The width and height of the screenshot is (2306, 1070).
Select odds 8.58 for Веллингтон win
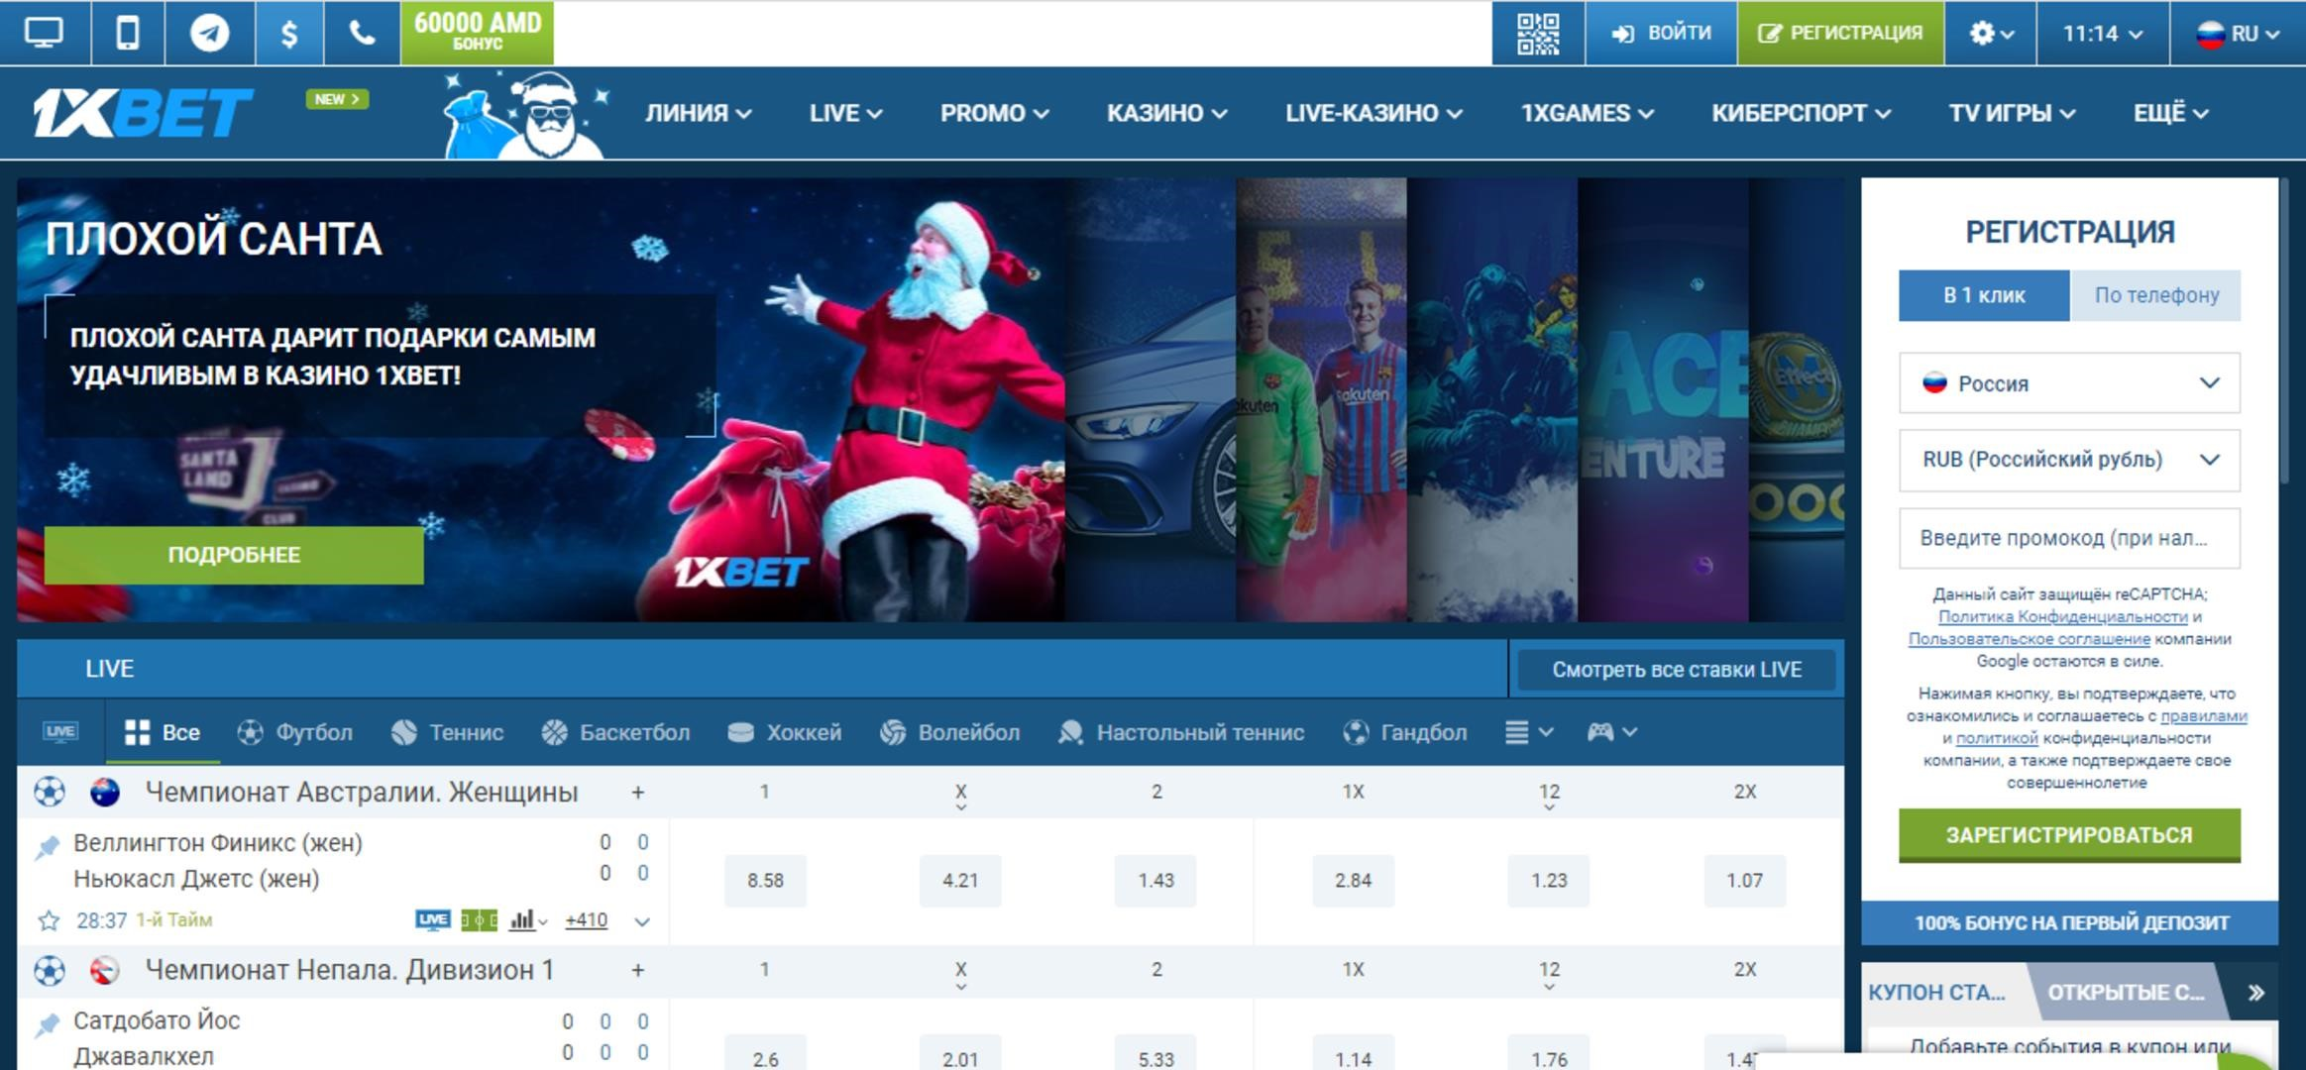tap(765, 880)
